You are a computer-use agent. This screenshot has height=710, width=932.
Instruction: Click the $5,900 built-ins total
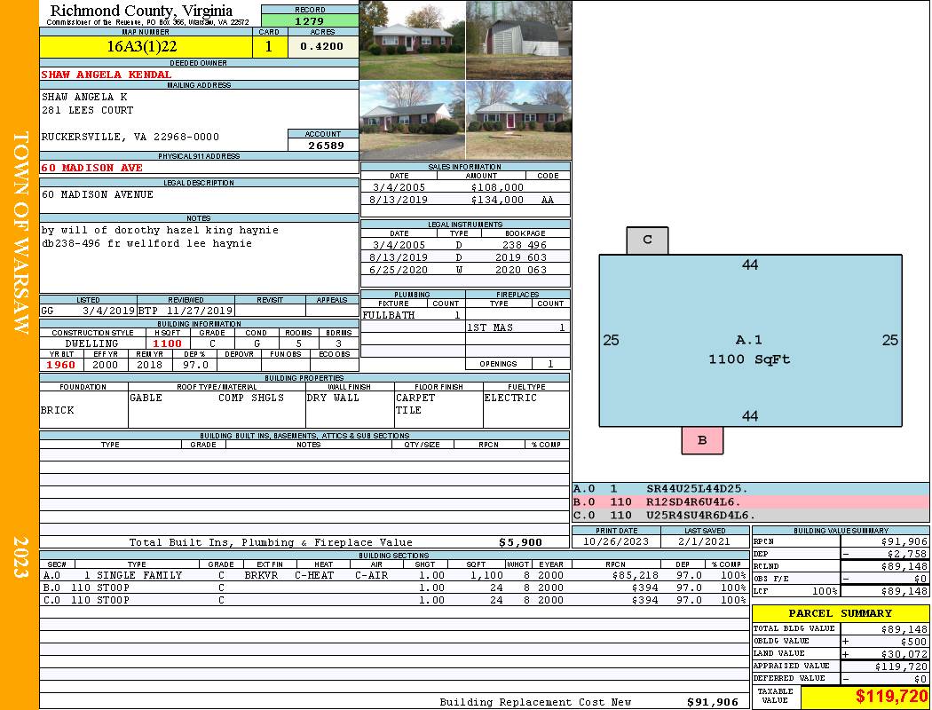click(x=520, y=542)
